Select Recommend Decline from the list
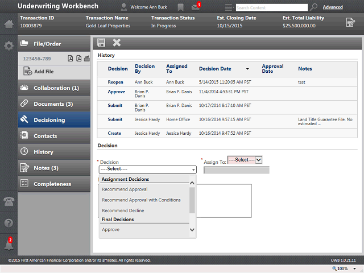The height and width of the screenshot is (273, 364). [x=123, y=210]
